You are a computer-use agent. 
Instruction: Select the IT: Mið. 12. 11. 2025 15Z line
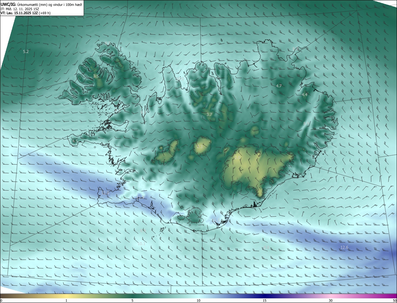point(20,9)
